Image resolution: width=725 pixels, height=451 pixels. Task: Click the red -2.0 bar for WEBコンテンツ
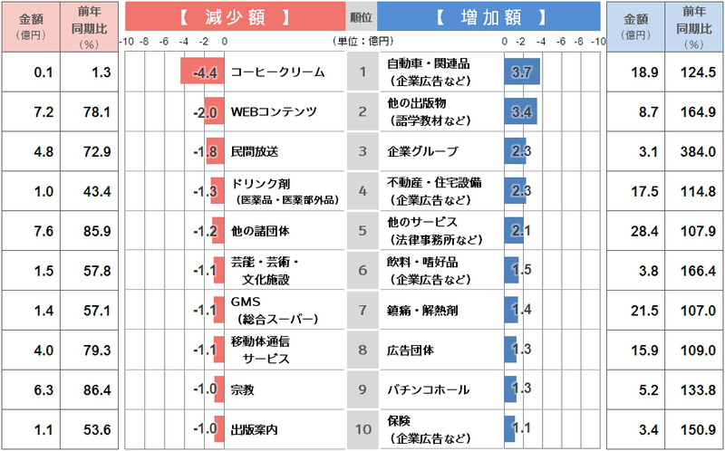[214, 111]
